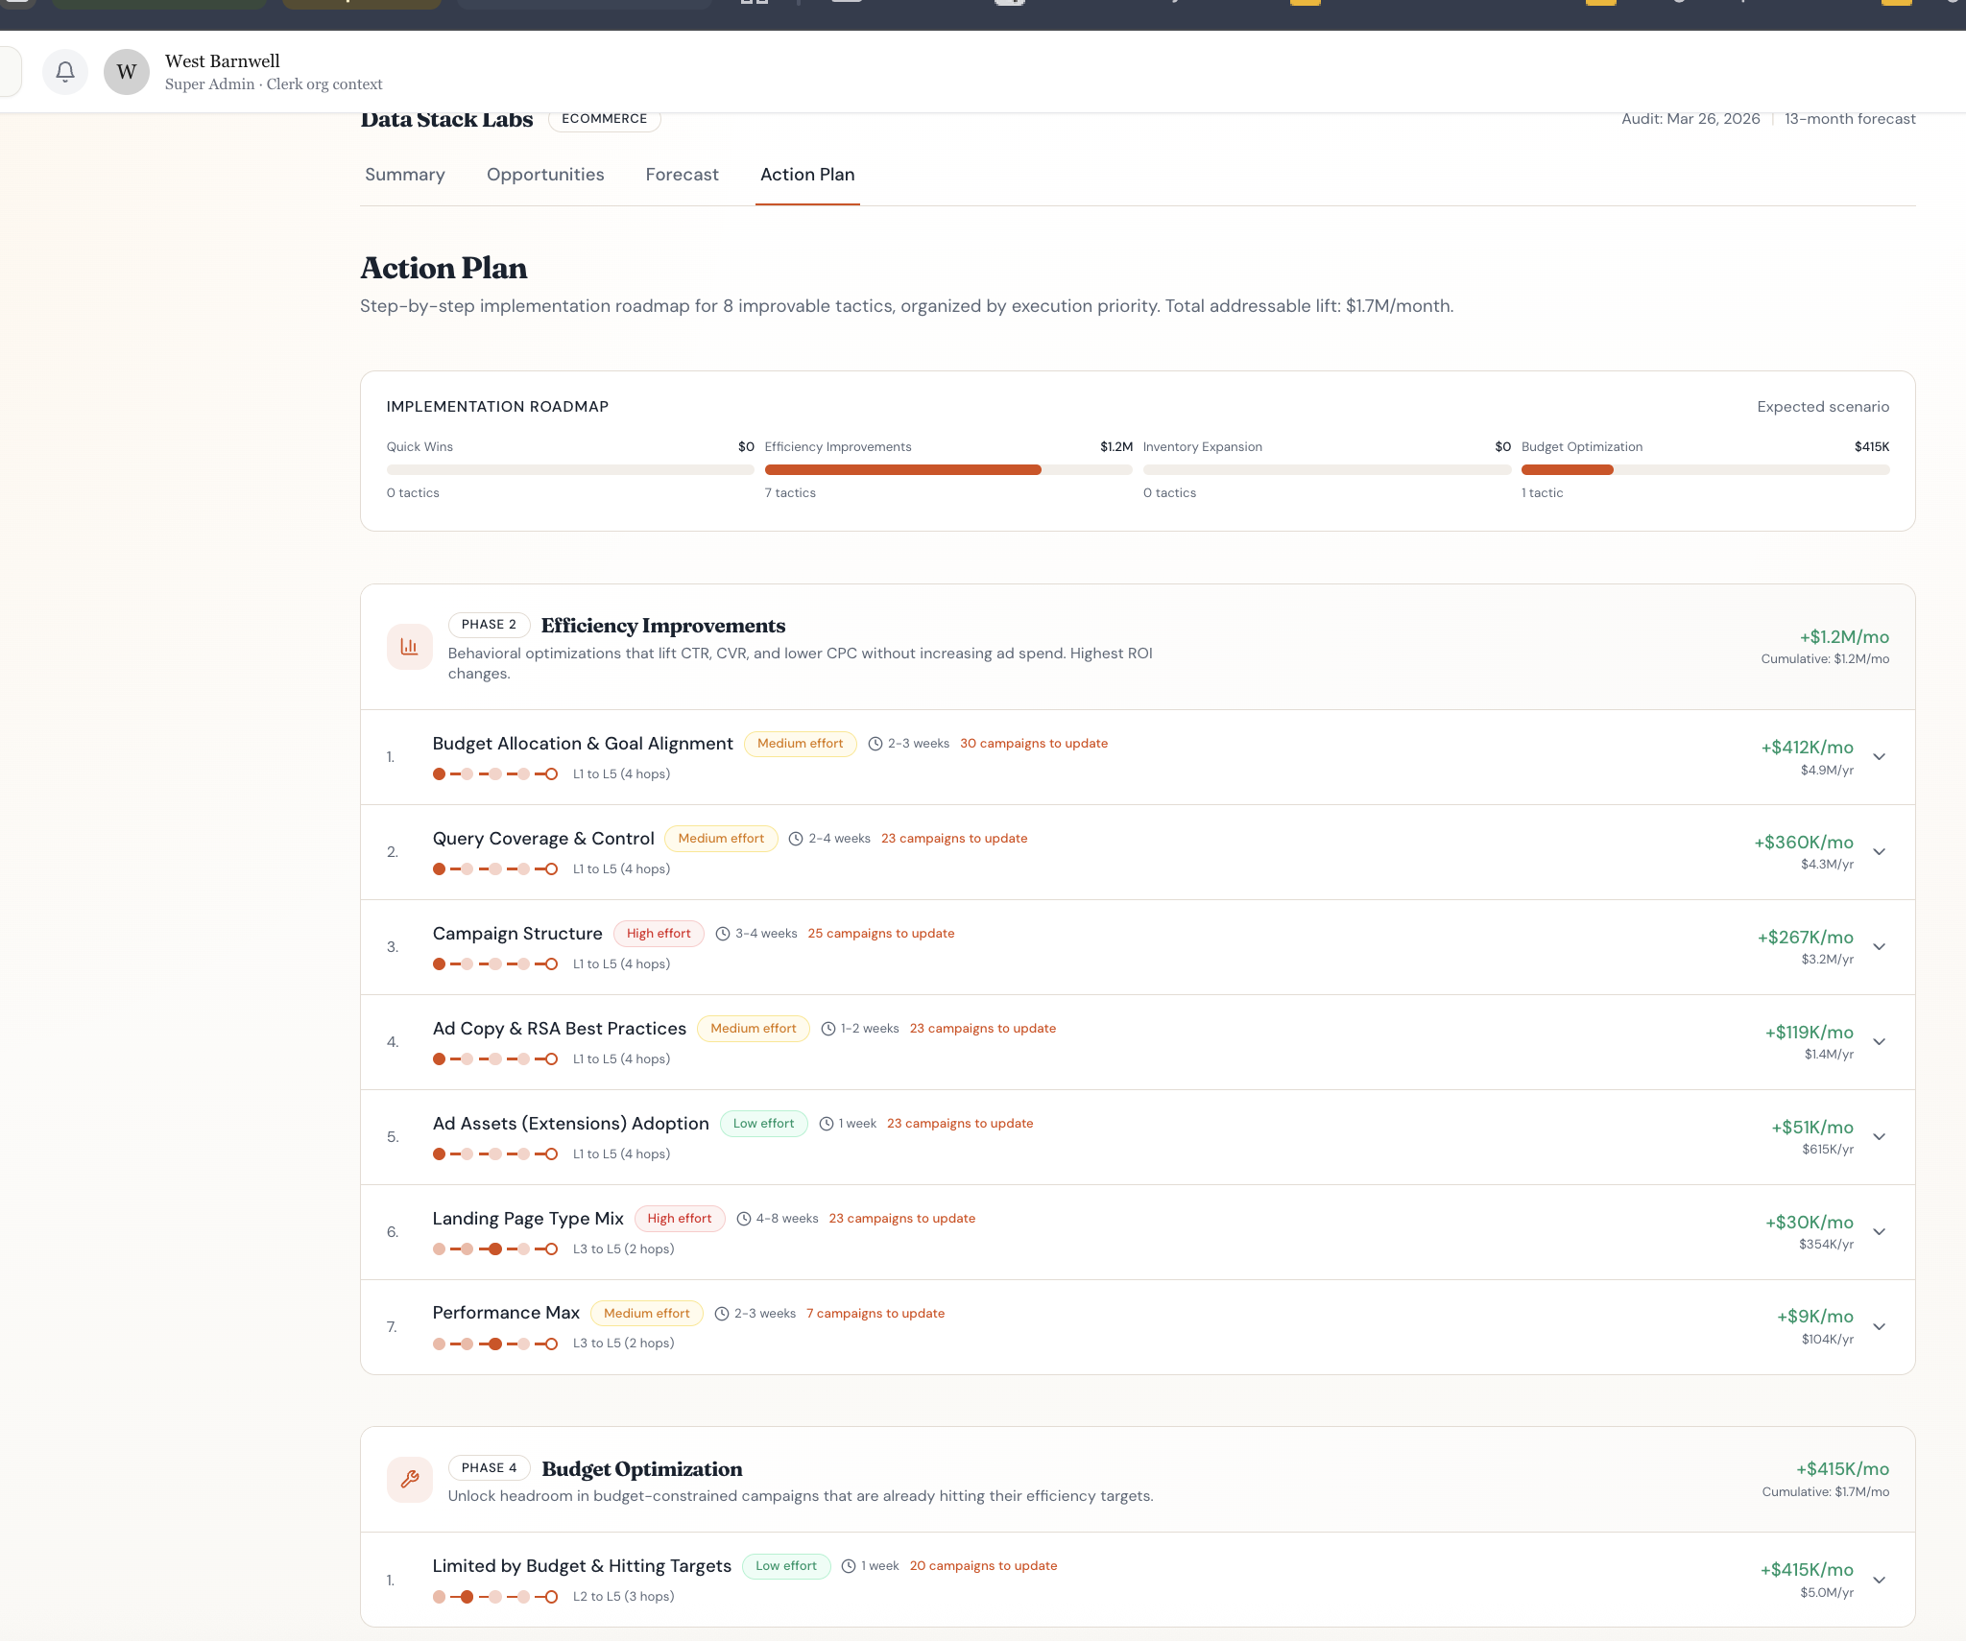Screen dimensions: 1966x1641
Task: Click the 13-month forecast text
Action: coord(1850,119)
